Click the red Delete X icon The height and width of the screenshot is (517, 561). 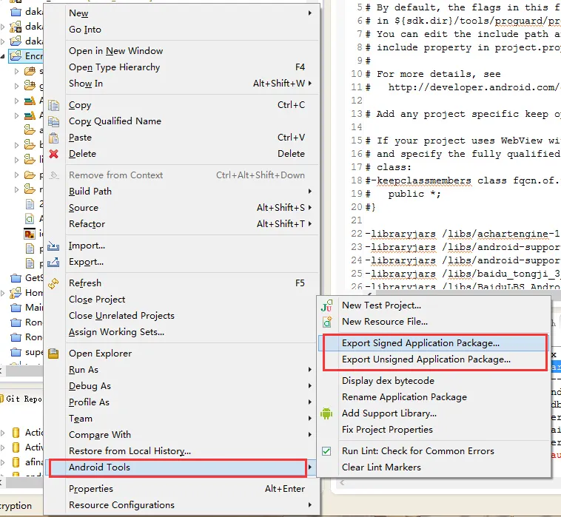click(x=54, y=154)
